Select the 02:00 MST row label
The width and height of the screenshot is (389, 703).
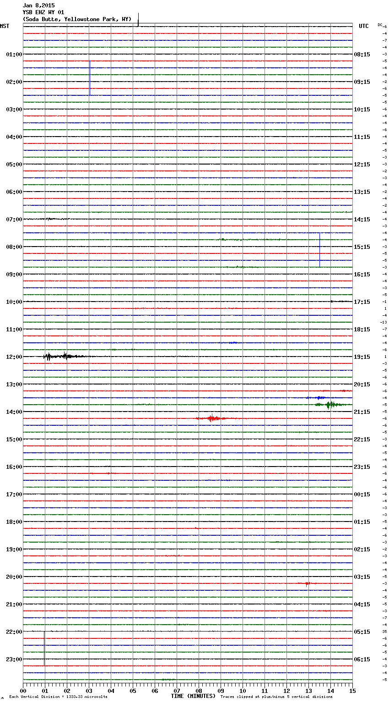click(14, 82)
